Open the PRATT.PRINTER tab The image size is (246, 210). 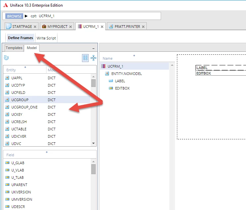[x=127, y=26]
